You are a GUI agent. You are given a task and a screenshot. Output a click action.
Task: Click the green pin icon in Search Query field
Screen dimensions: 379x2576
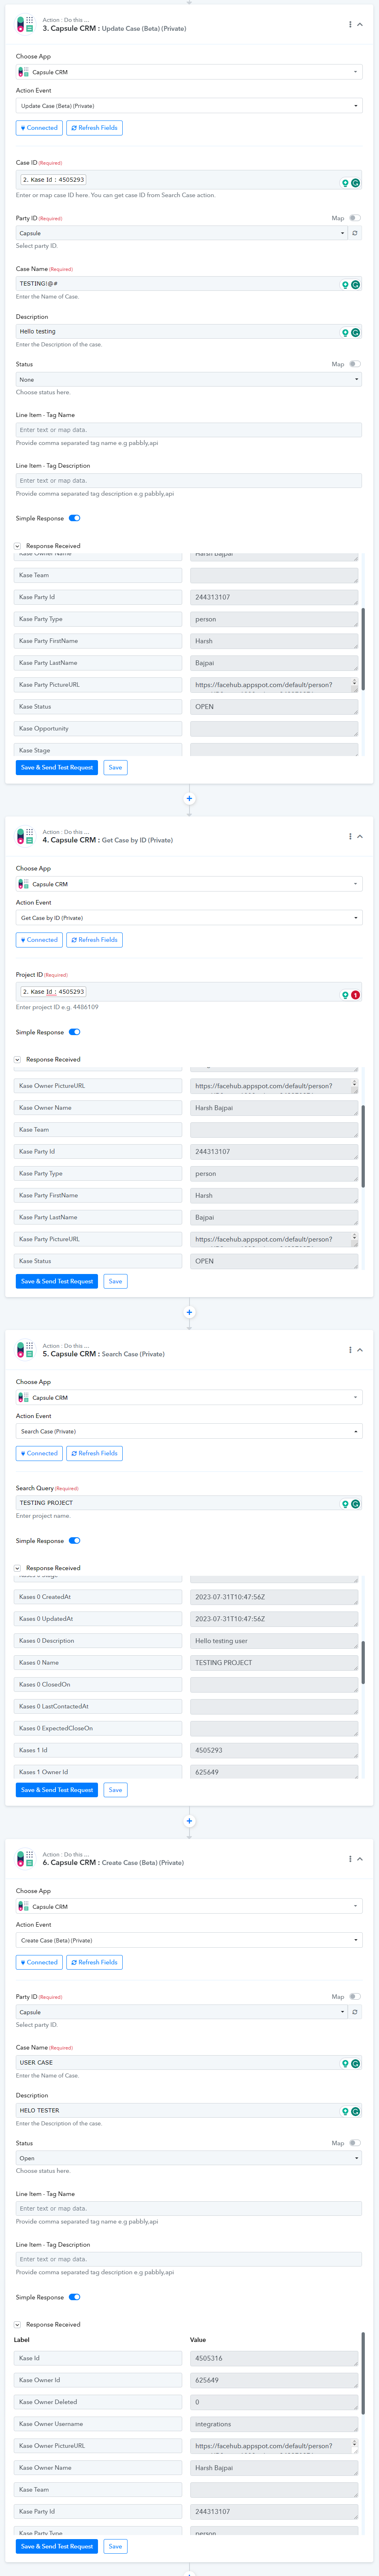[x=345, y=1504]
